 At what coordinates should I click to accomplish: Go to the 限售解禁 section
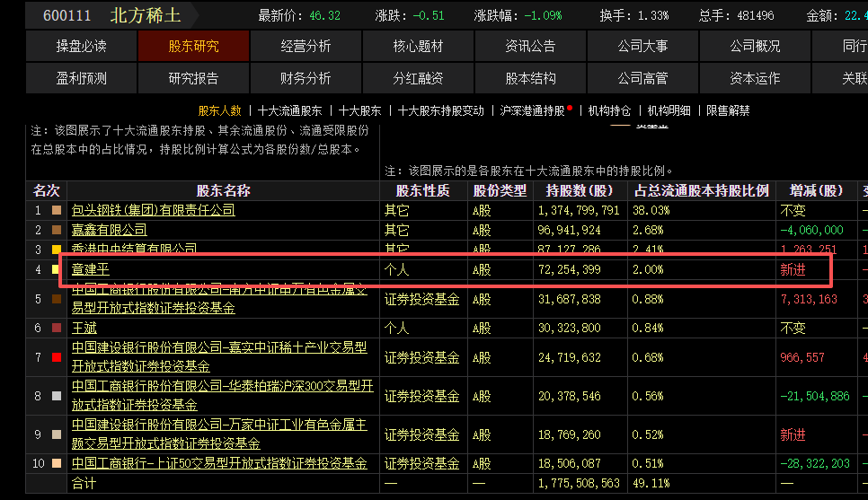tap(728, 110)
